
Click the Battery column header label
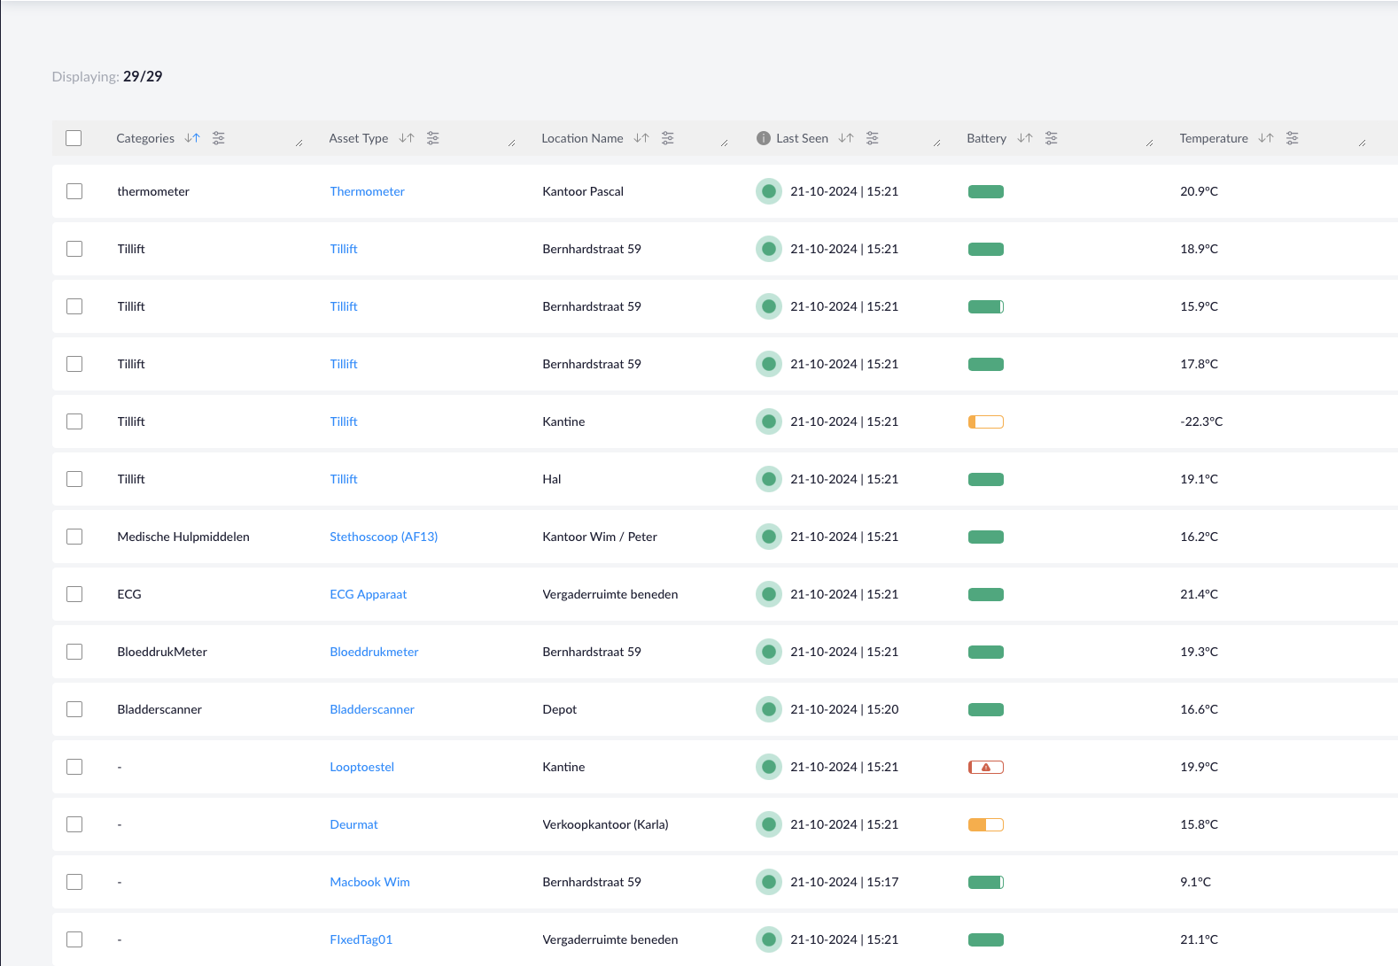(x=986, y=138)
